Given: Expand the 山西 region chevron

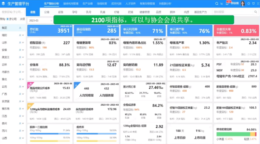Looking at the screenshot, I should [x=23, y=138].
